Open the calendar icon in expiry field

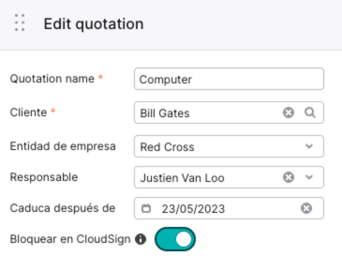146,208
